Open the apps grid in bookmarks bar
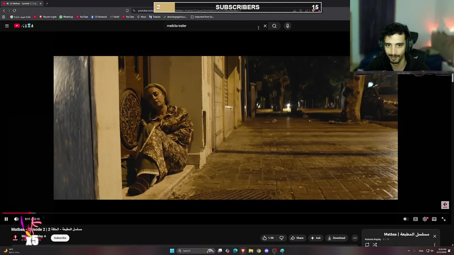The width and height of the screenshot is (454, 255). click(4, 17)
